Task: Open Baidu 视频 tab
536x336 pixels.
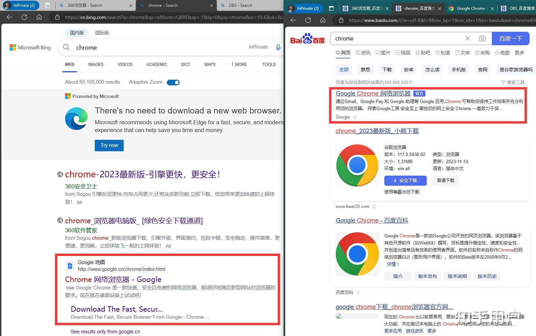Action: 403,53
